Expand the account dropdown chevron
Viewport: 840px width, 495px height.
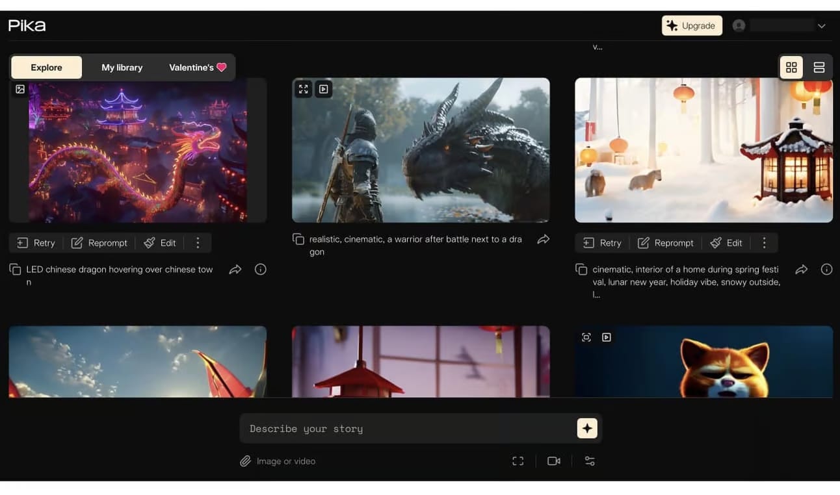pyautogui.click(x=822, y=26)
